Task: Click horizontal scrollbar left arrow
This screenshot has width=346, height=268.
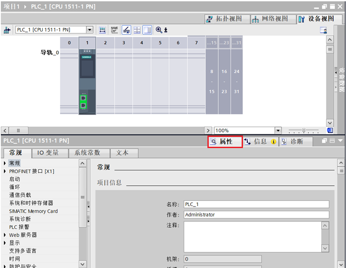Action: [x=5, y=130]
